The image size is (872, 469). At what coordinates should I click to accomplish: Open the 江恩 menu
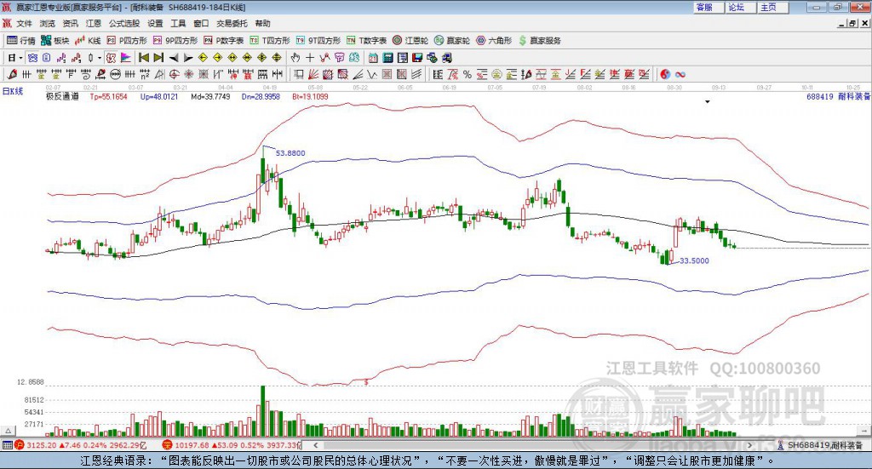point(94,23)
